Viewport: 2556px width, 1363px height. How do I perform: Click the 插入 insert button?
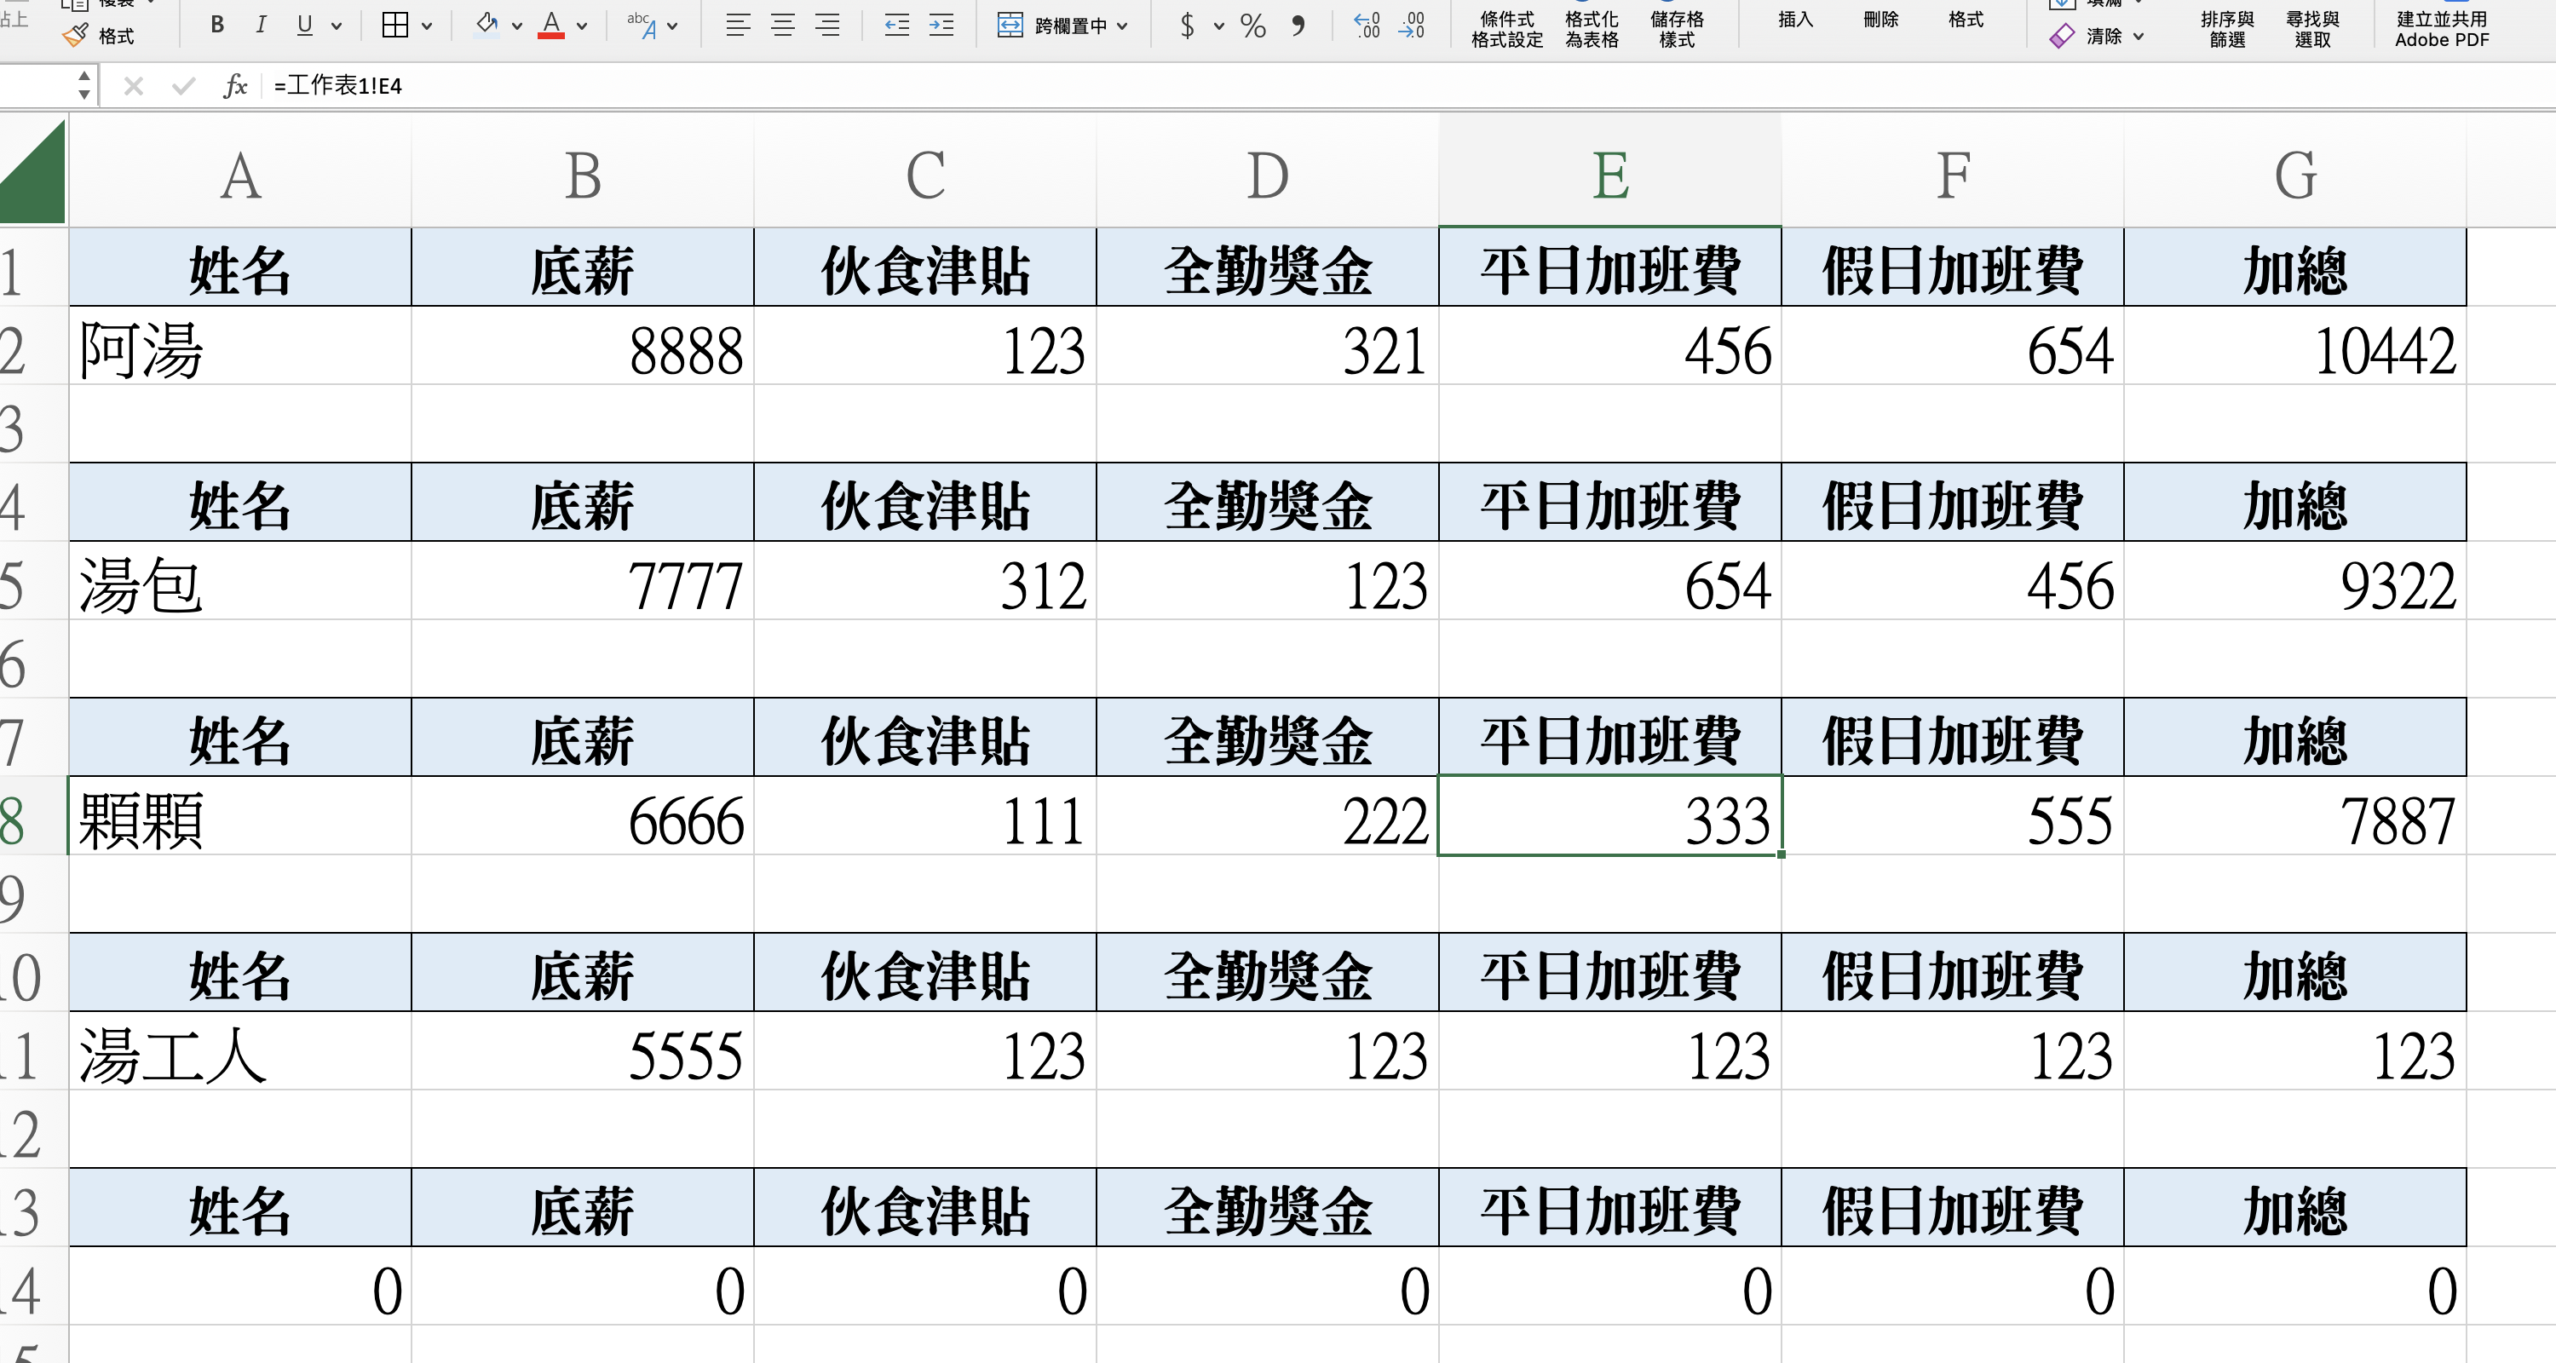point(1794,20)
